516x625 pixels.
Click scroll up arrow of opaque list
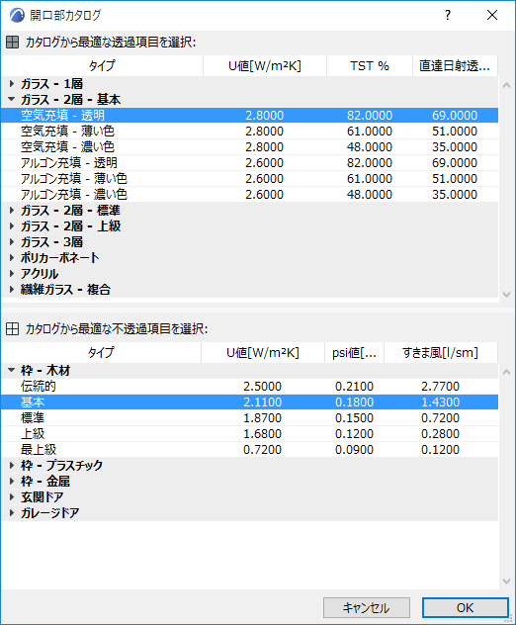click(506, 372)
